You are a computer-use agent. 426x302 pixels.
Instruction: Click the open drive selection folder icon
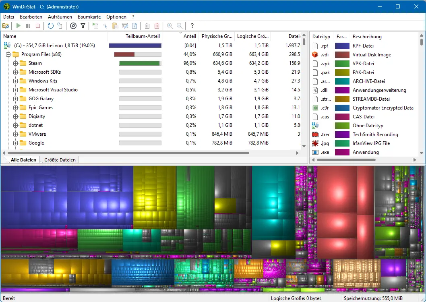pyautogui.click(x=6, y=26)
